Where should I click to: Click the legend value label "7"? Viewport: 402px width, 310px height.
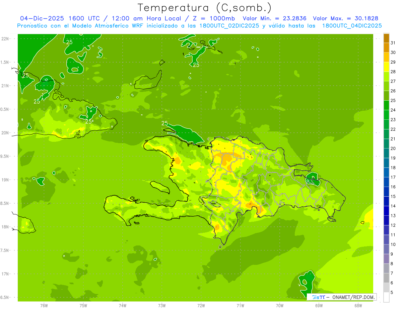[392, 273]
